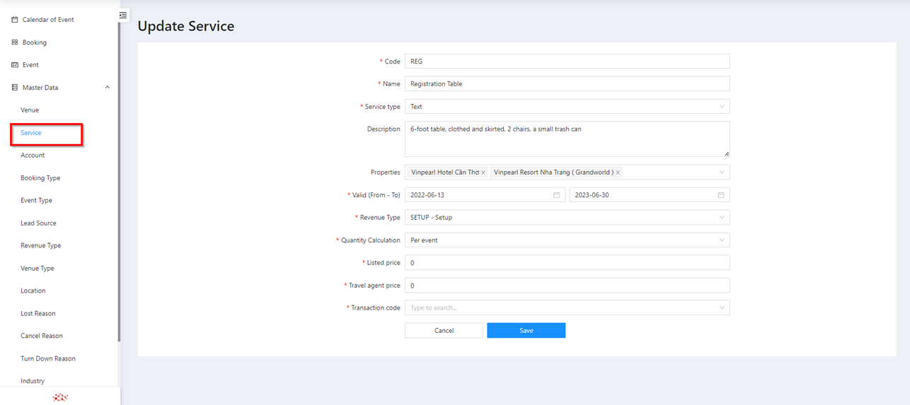Remove Vinpearl Resort Nha Trang tag
This screenshot has width=910, height=405.
point(618,172)
